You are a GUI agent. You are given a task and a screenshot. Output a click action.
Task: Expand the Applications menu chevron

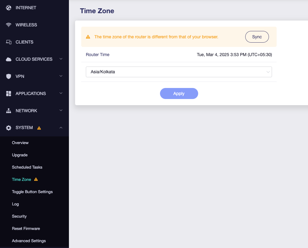61,93
